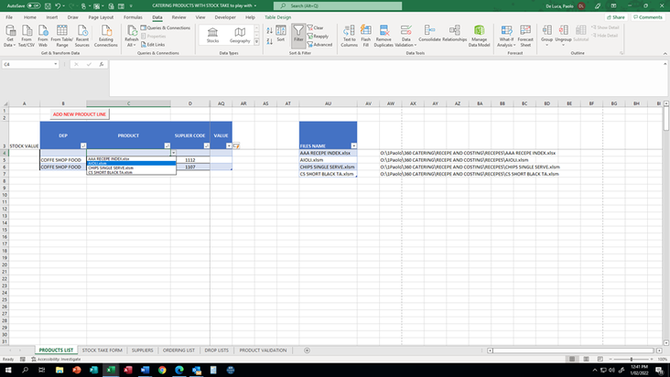This screenshot has width=670, height=377.
Task: Click the Insert Function fx icon
Action: [x=102, y=64]
